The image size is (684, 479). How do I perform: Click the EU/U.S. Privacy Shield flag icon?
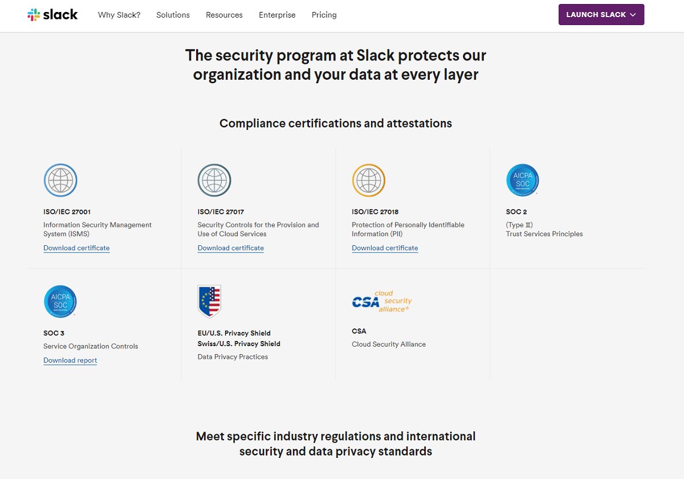pos(209,301)
